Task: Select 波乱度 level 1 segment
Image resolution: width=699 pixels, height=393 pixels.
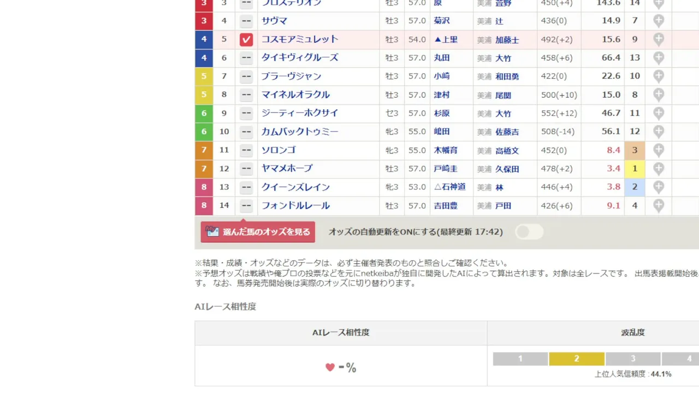Action: pos(520,359)
